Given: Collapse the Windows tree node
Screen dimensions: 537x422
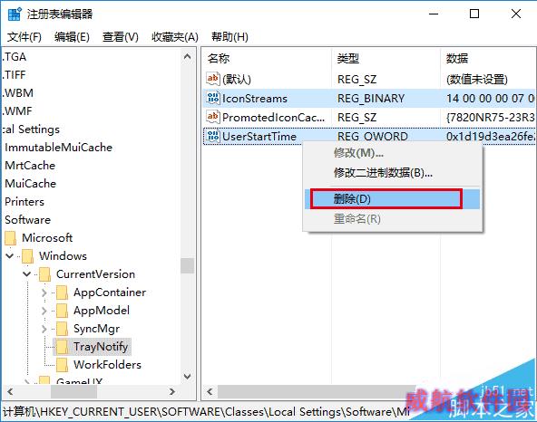Looking at the screenshot, I should [x=10, y=255].
